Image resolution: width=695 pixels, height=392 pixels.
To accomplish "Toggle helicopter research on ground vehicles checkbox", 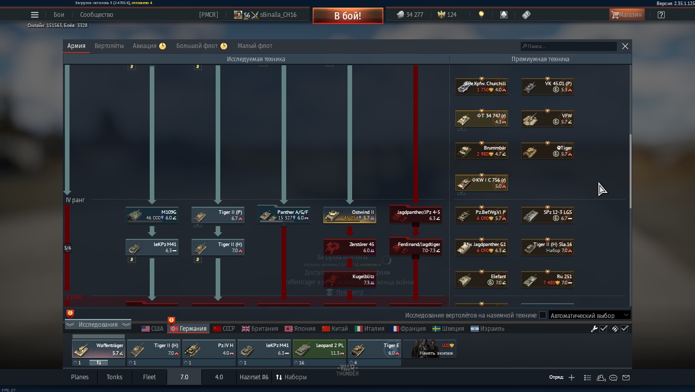I will pyautogui.click(x=543, y=315).
